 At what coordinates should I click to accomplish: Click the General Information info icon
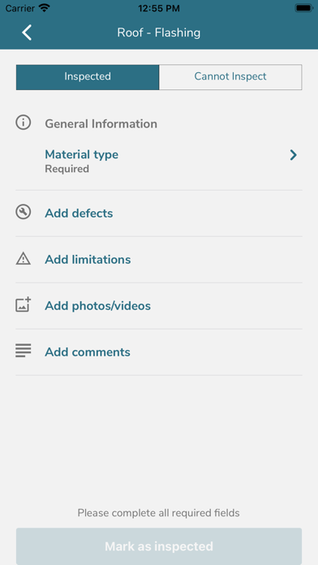(23, 123)
